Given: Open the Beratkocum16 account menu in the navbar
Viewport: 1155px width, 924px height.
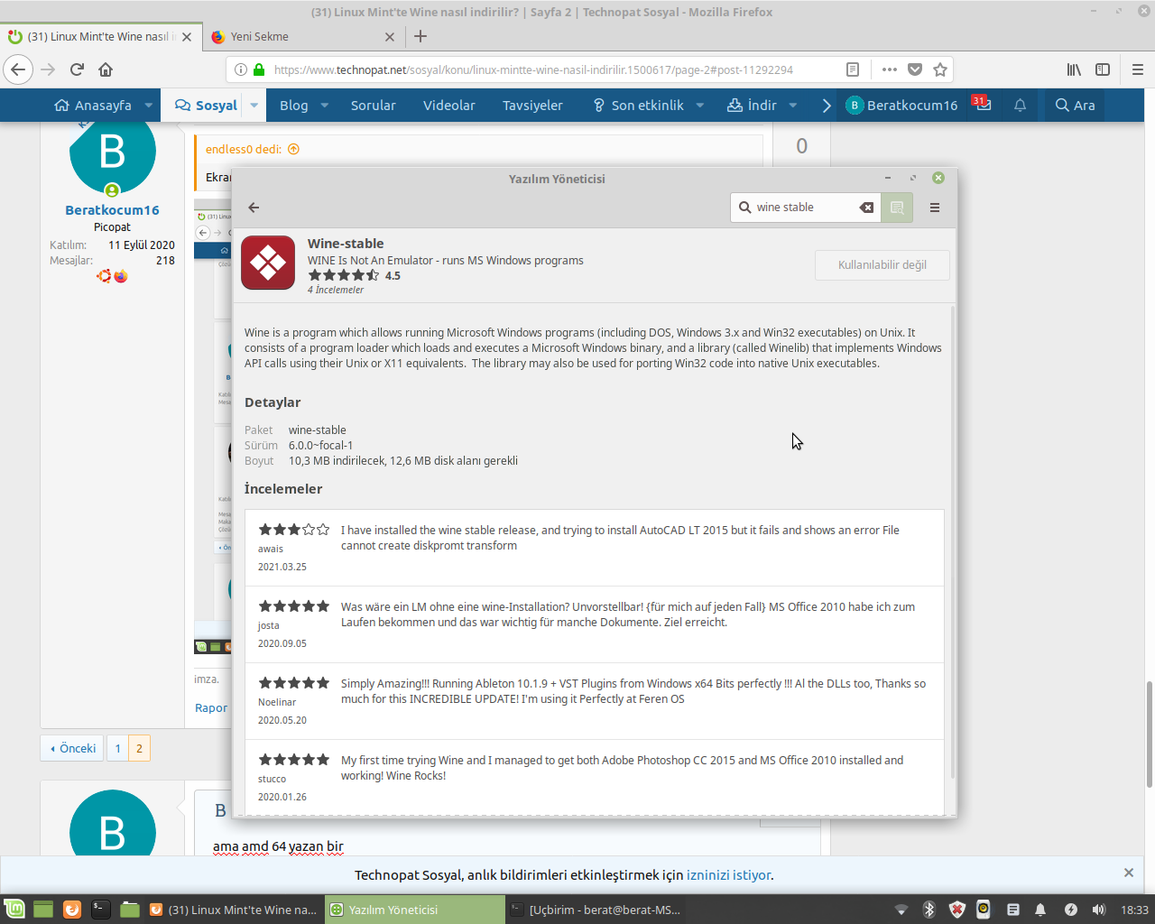Looking at the screenshot, I should [901, 106].
